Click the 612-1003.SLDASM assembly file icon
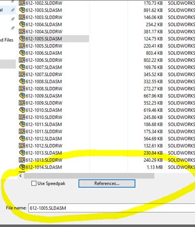Screen dimensions: 195x227 (22, 10)
